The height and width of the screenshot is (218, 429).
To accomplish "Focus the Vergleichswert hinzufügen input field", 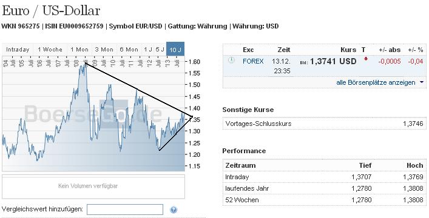I will (125, 210).
